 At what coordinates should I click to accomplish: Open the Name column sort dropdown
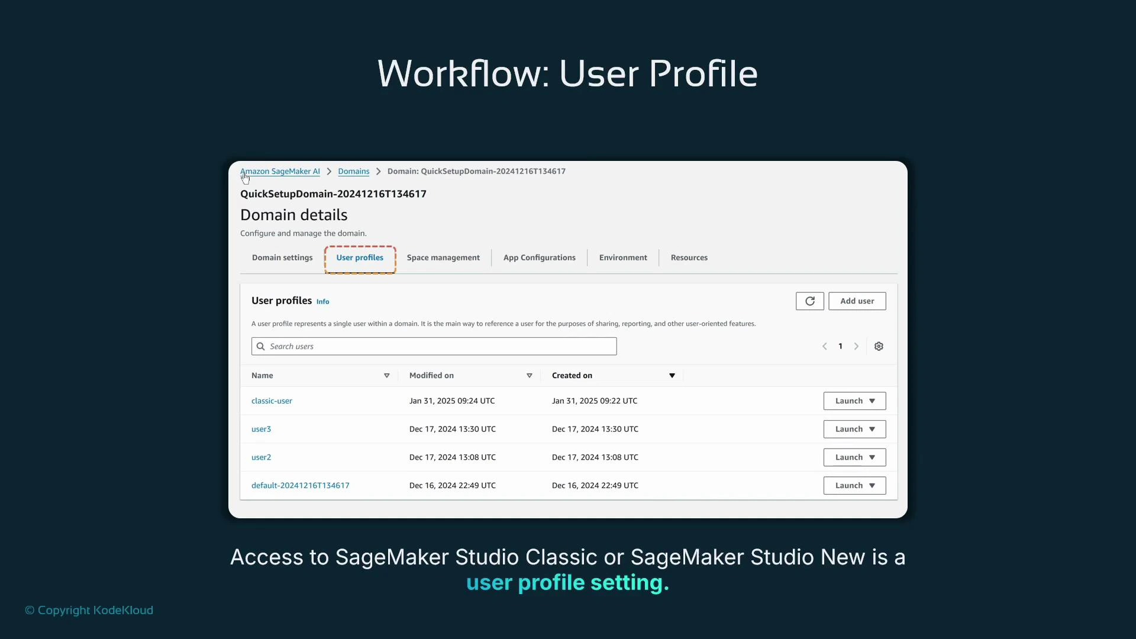(387, 375)
